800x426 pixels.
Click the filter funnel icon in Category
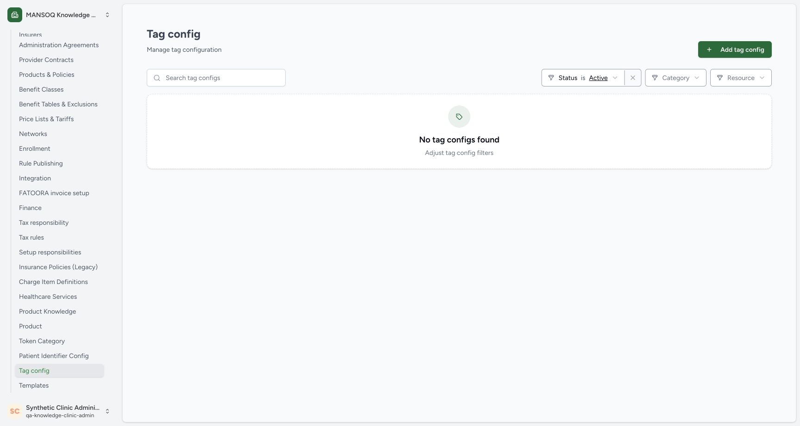[x=655, y=78]
